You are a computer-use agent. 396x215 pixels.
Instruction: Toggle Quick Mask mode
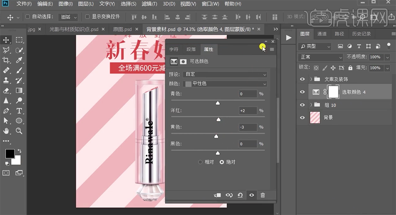6,173
